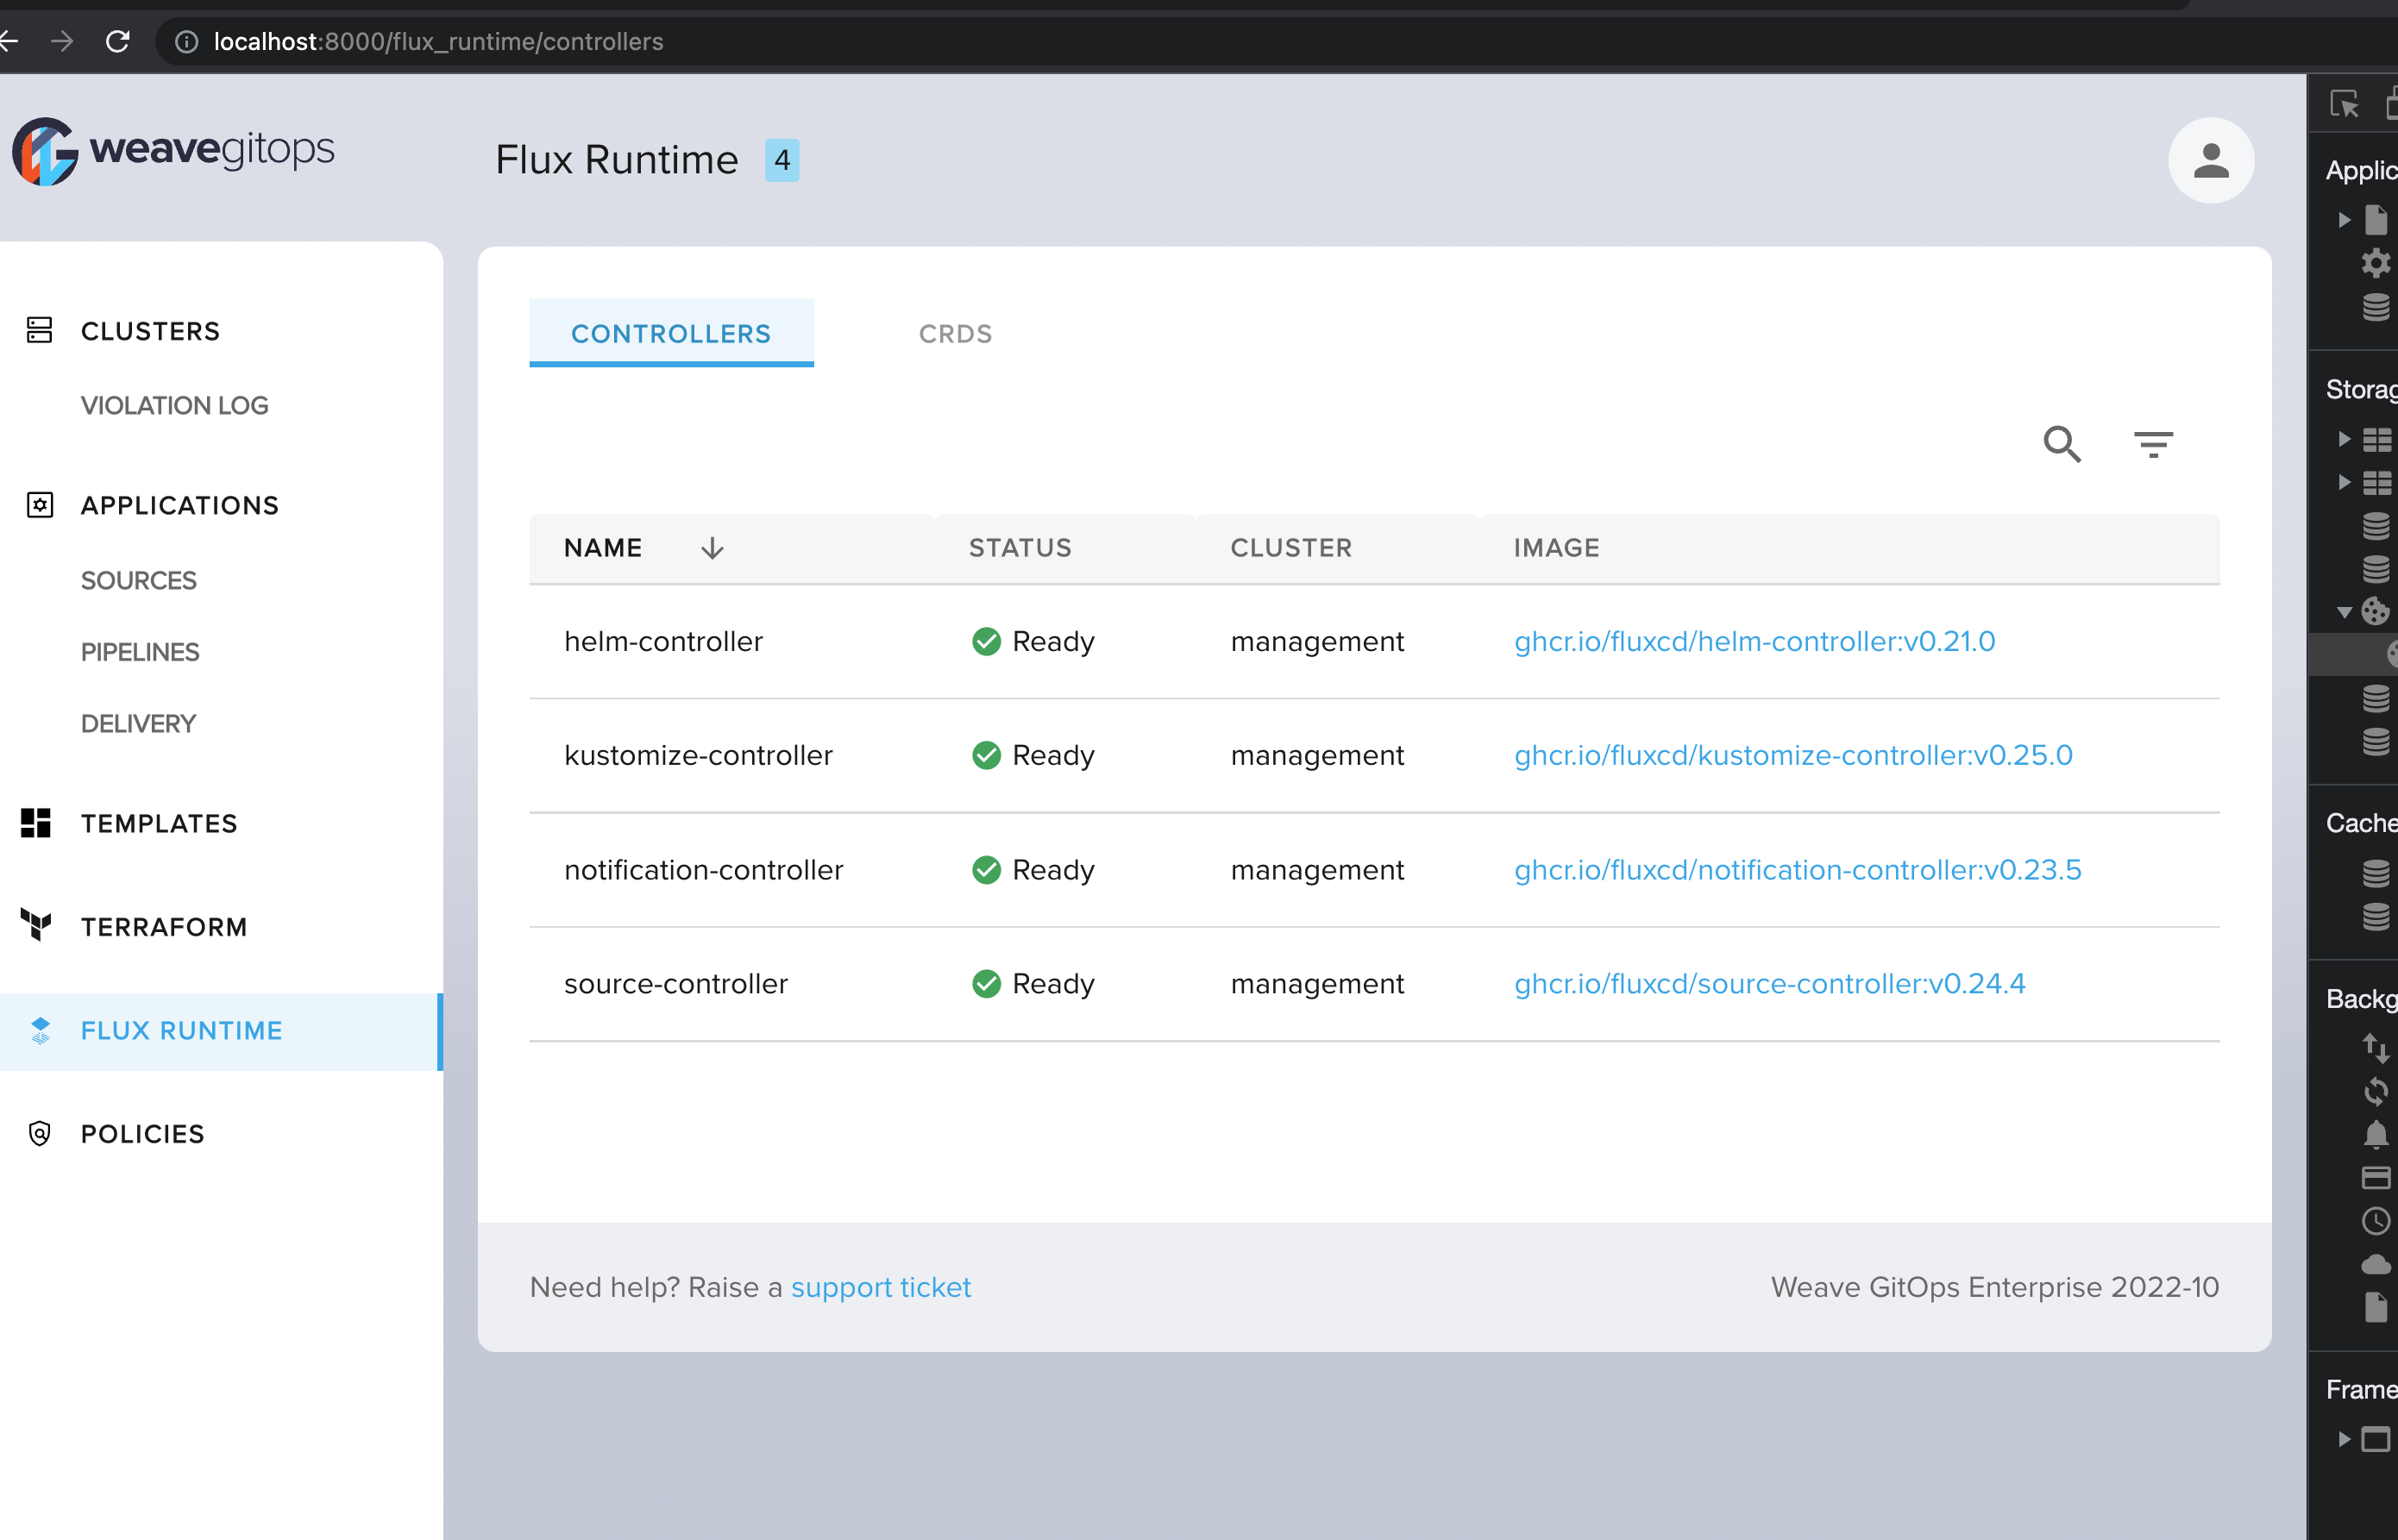This screenshot has height=1540, width=2398.
Task: Expand the Manifest item in DevTools
Action: (2344, 220)
